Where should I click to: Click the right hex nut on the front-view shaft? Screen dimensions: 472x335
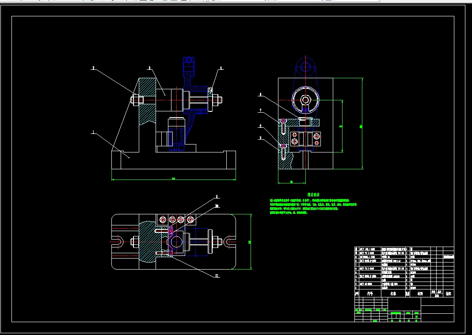click(x=217, y=99)
